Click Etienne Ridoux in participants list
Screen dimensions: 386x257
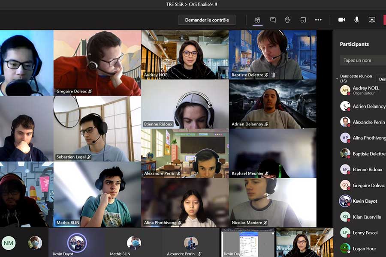(367, 169)
